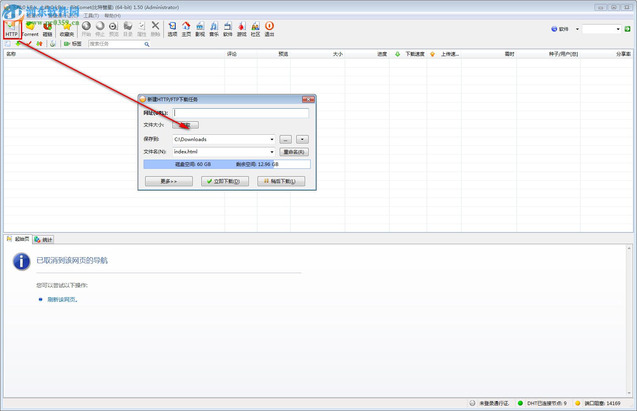Click the 重命名(R) rename button
This screenshot has height=411, width=637.
pyautogui.click(x=294, y=152)
